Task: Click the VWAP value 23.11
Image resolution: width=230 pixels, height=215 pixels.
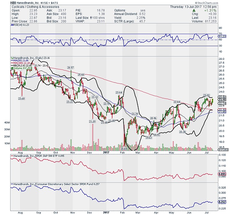Action: 101,21
